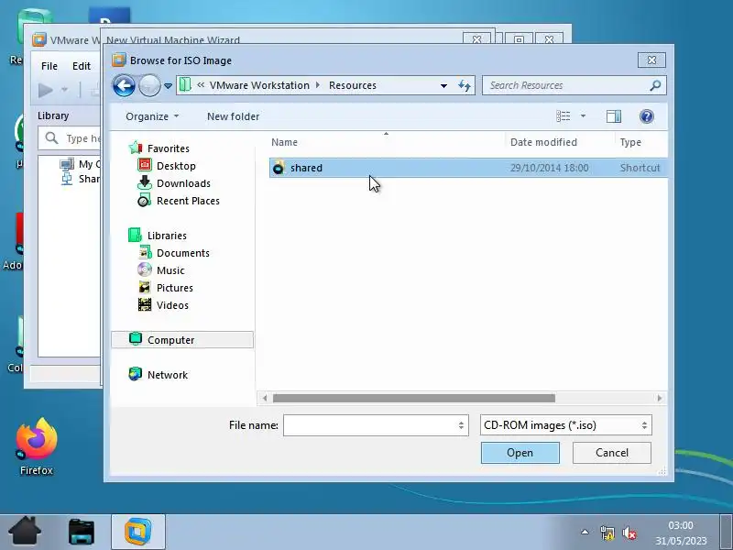Toggle the preview pane icon
This screenshot has height=550, width=733.
(x=613, y=116)
